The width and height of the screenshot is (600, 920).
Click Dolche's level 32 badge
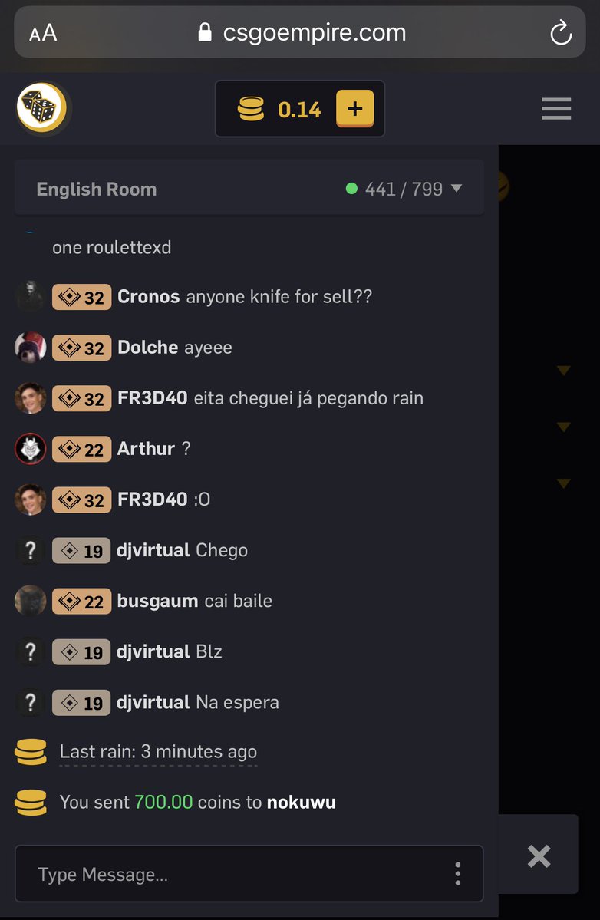(81, 348)
